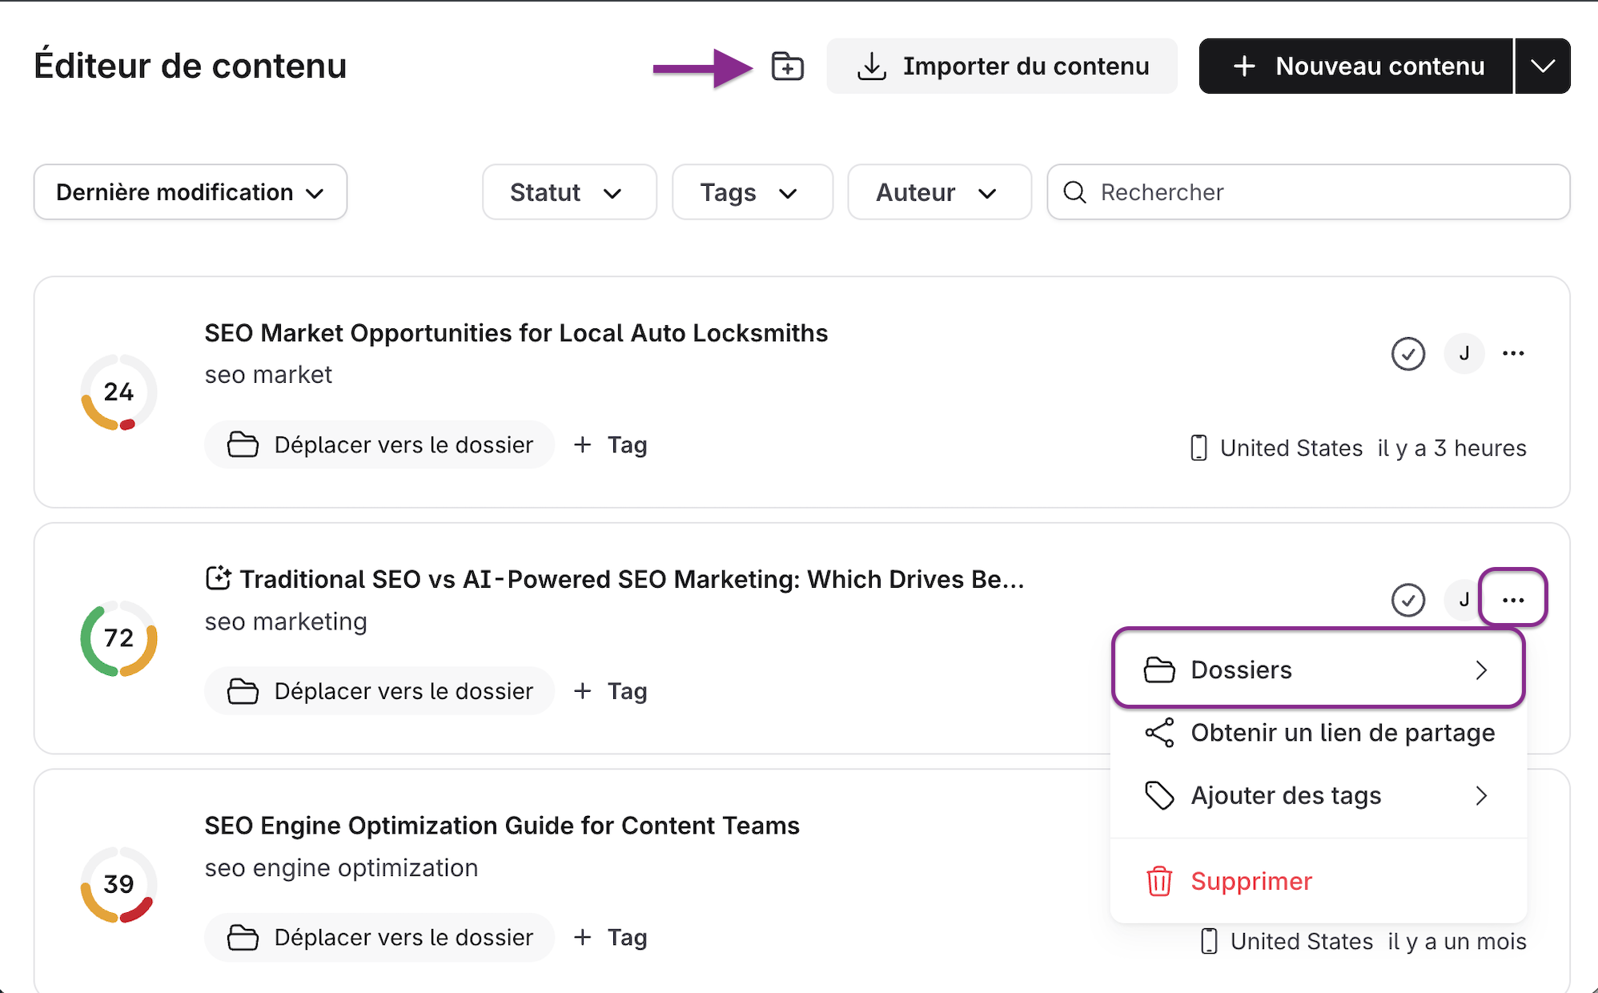
Task: Open Dernière modification sort dropdown
Action: pos(191,192)
